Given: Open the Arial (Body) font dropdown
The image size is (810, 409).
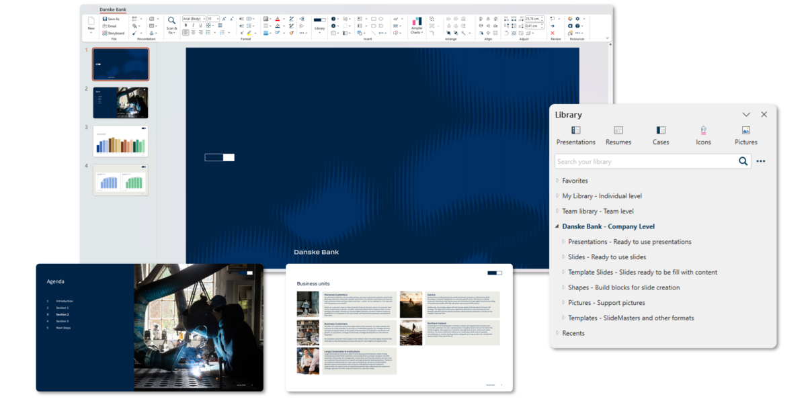Looking at the screenshot, I should (x=194, y=19).
